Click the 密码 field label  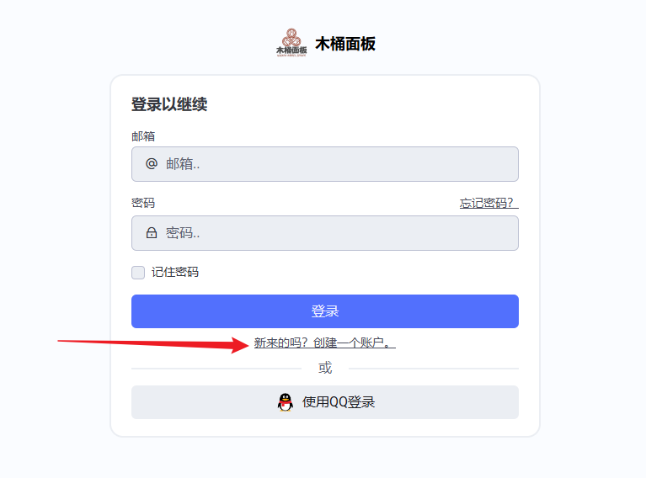pos(143,203)
